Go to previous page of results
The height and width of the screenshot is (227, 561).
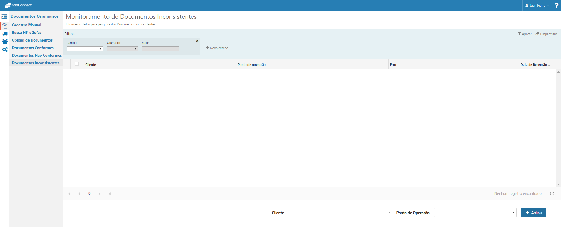(79, 194)
